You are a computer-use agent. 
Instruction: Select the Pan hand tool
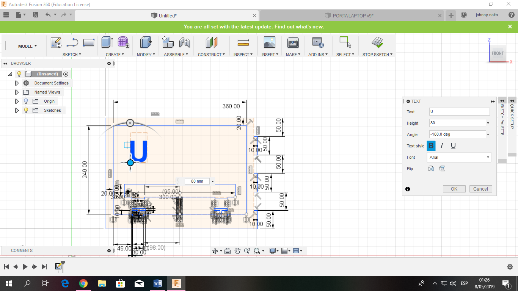[237, 251]
